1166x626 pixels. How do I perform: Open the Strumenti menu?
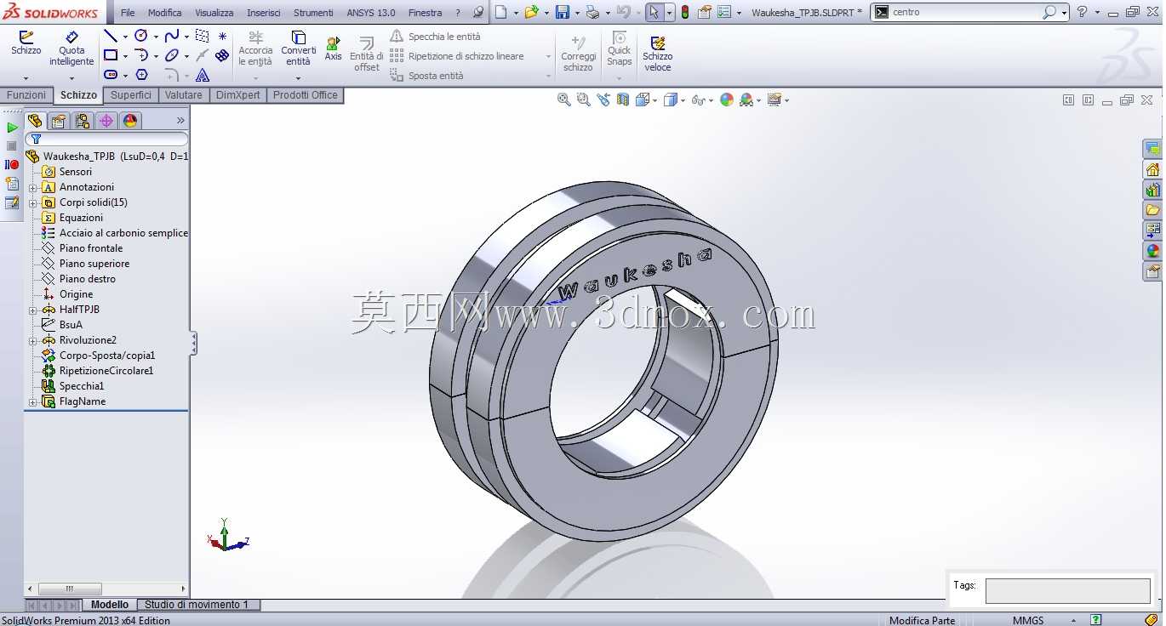[x=313, y=13]
